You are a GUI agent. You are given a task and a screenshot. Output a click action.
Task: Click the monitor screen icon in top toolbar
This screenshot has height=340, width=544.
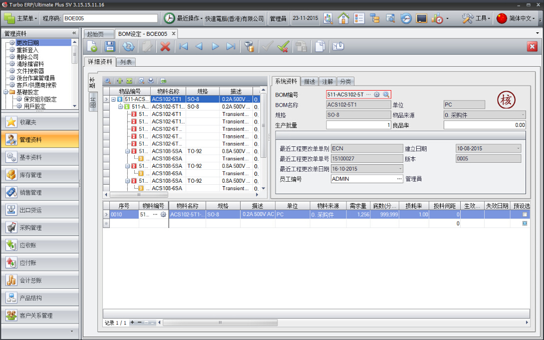click(422, 18)
